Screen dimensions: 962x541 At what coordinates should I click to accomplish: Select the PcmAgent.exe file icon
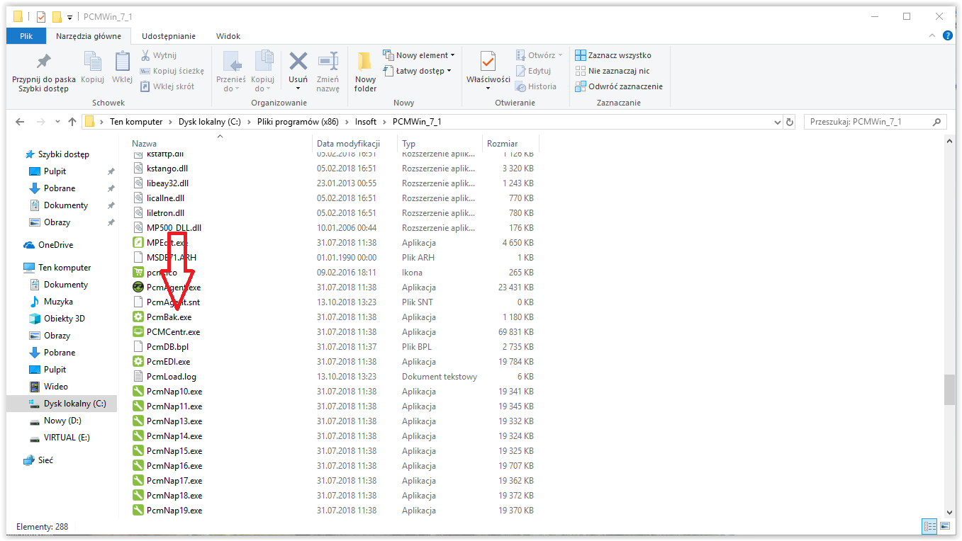point(138,287)
